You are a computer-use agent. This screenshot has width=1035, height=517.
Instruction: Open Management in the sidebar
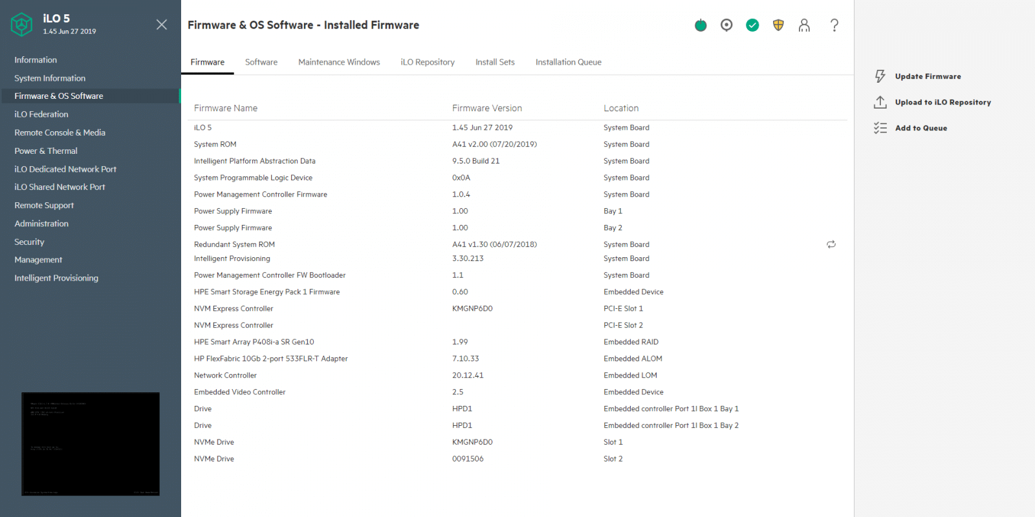38,260
